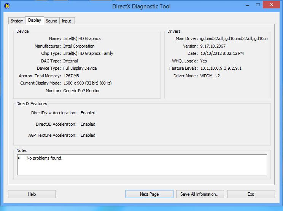Click the '1600 x 900 (32 bit) (60Hz)' display mode
This screenshot has width=283, height=211.
[x=87, y=83]
